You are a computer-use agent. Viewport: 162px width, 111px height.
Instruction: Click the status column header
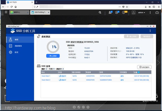65,72
